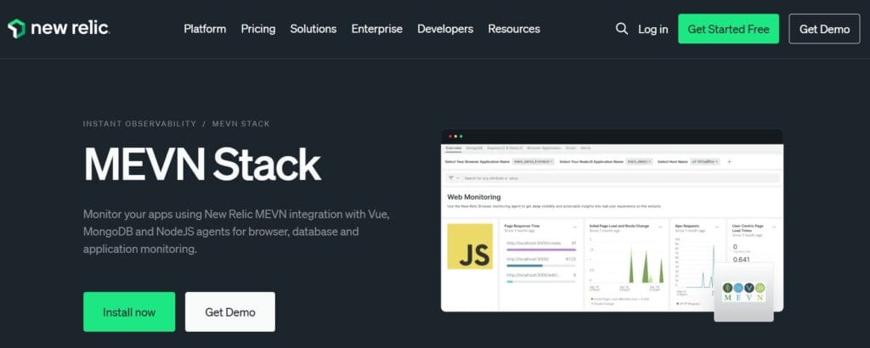Expand the Browser Application Name dropdown
This screenshot has height=348, width=870.
[534, 161]
